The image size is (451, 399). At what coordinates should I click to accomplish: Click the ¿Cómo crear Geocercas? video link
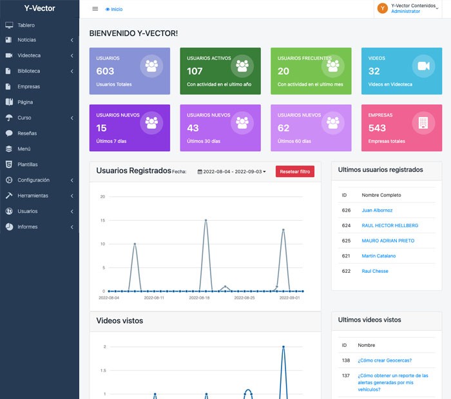pyautogui.click(x=384, y=360)
